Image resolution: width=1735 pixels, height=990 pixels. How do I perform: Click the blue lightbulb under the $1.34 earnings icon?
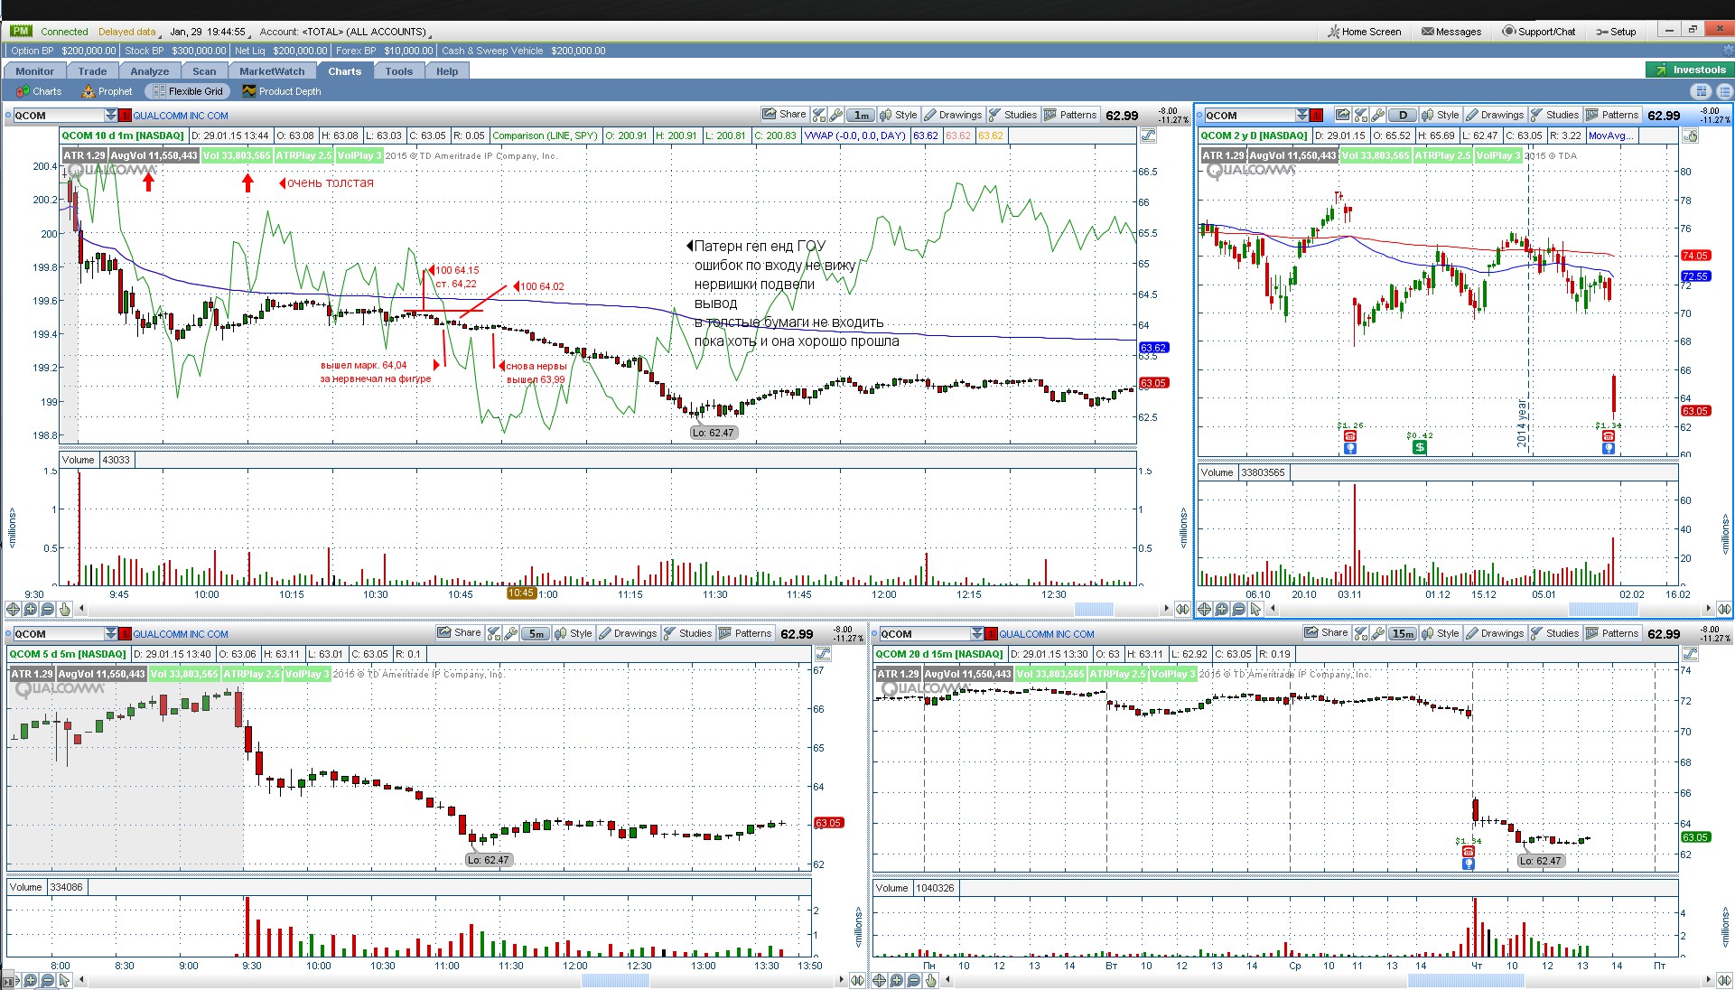(x=1609, y=448)
